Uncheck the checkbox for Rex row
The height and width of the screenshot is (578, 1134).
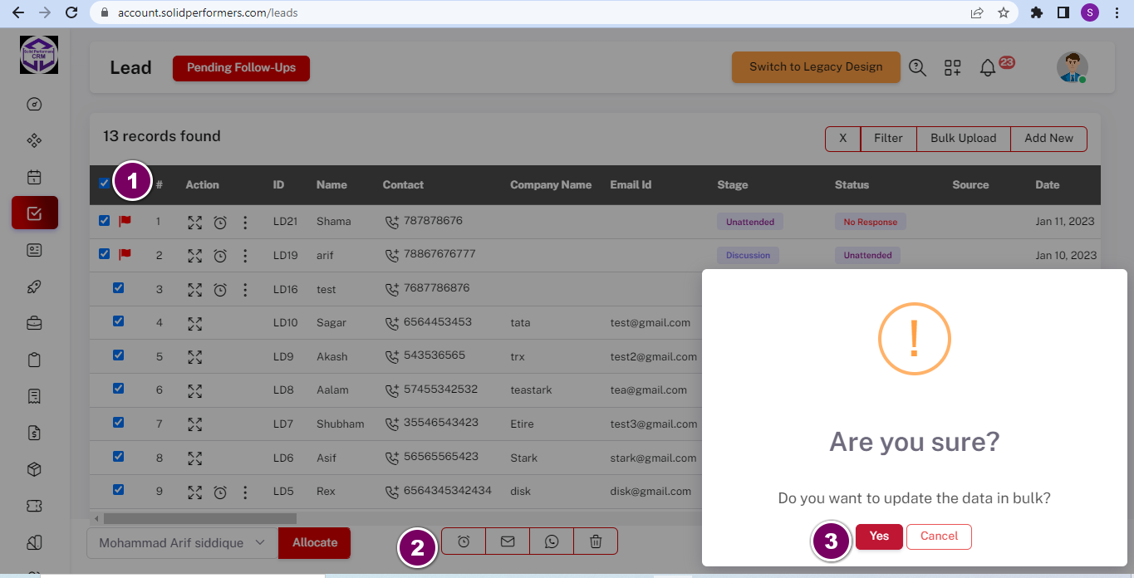(118, 489)
